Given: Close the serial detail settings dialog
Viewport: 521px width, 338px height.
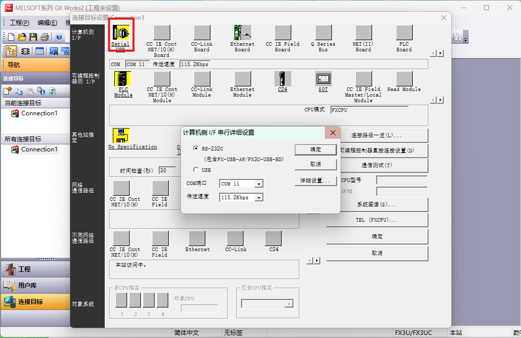Looking at the screenshot, I should coord(332,133).
